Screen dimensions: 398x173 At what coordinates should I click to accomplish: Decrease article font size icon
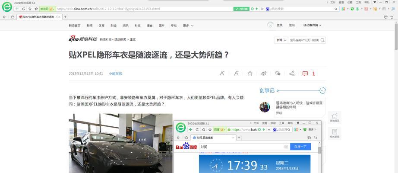pos(222,74)
